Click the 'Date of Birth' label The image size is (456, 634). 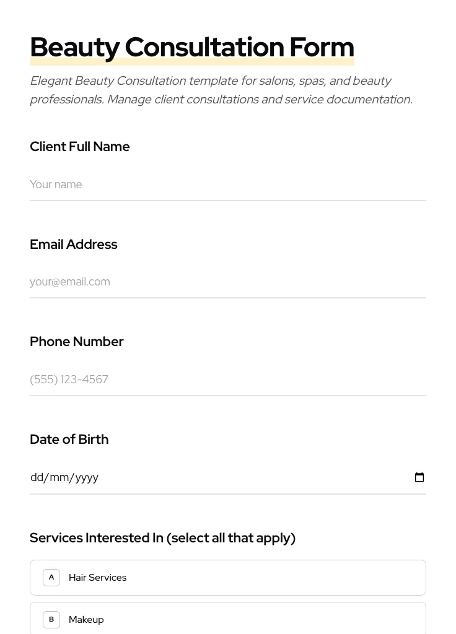click(69, 440)
